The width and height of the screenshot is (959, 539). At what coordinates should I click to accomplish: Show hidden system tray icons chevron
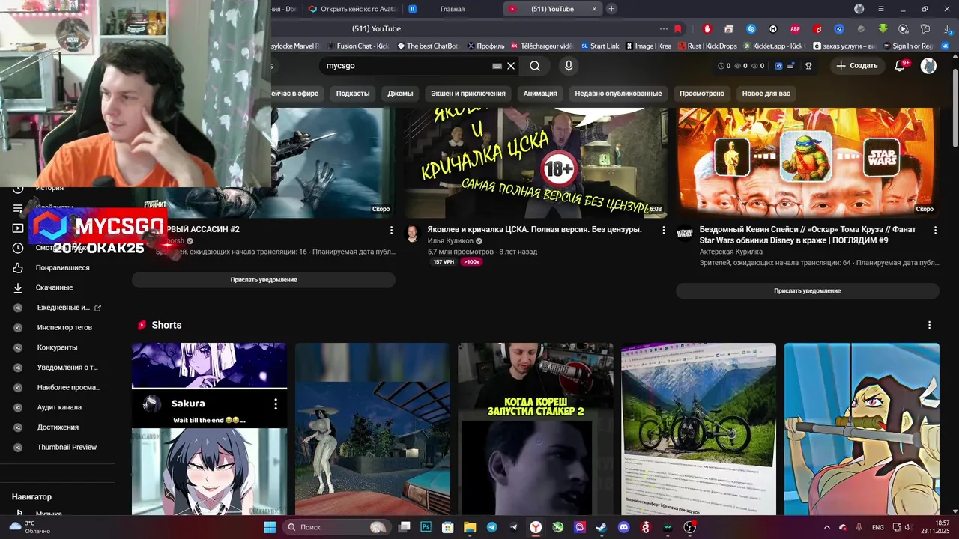(x=827, y=527)
